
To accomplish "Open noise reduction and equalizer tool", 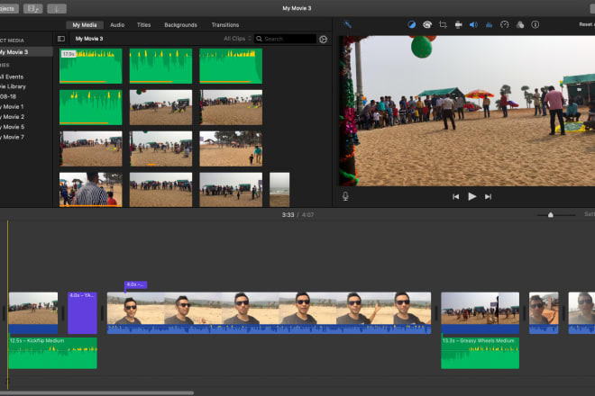I will [490, 24].
